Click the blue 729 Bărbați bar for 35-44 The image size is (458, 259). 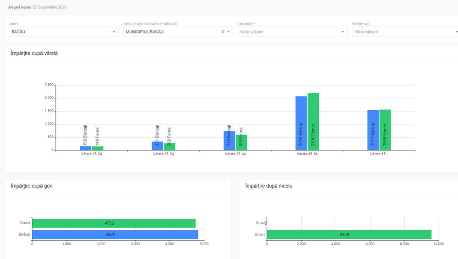coord(229,140)
